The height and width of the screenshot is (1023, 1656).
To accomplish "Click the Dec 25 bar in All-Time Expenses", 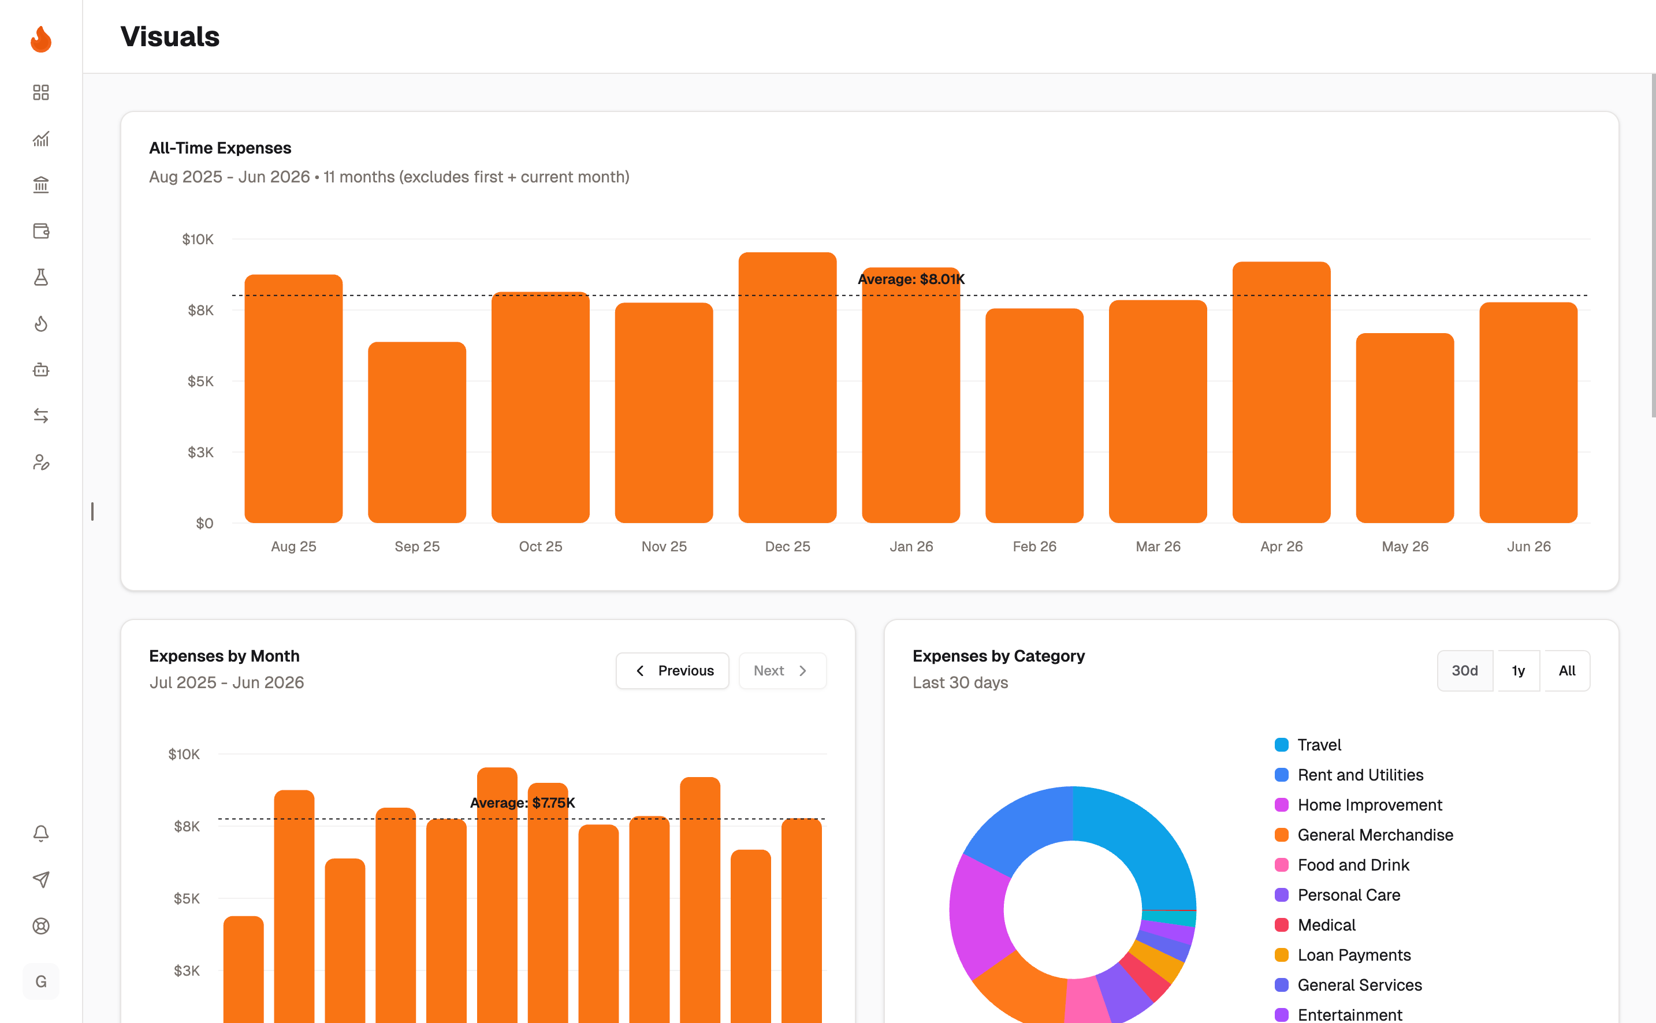I will 787,388.
